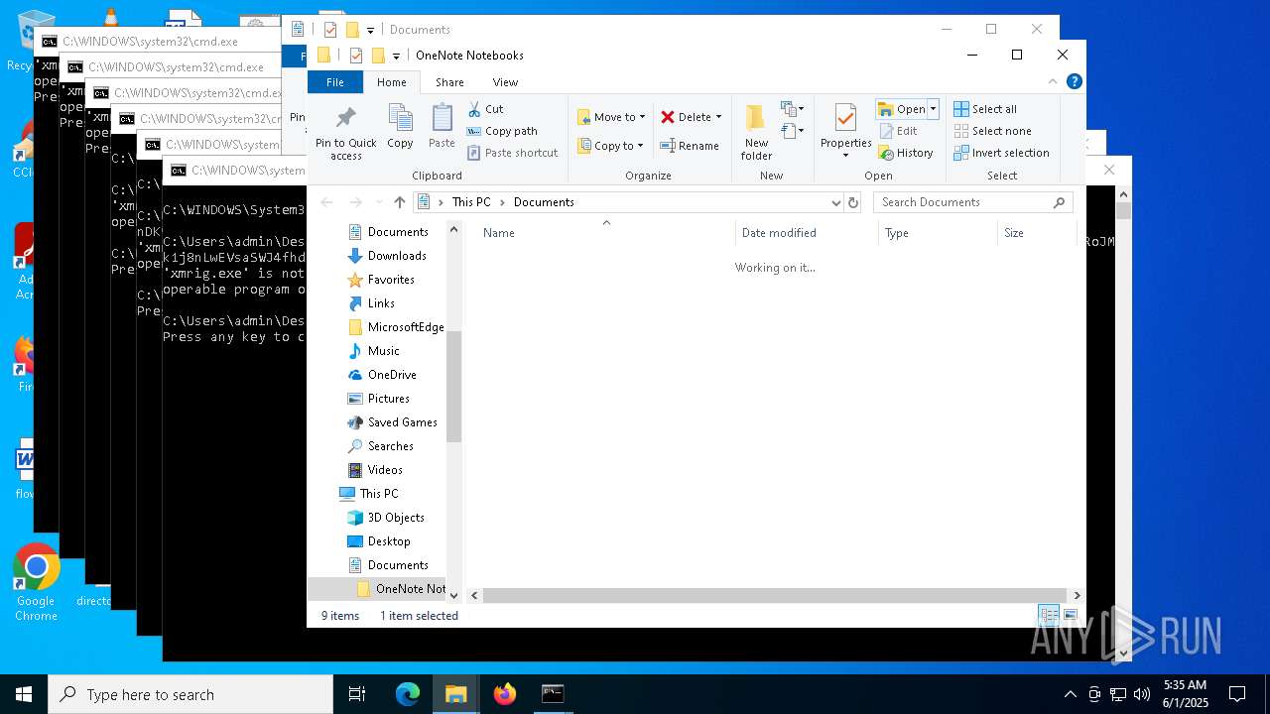Screen dimensions: 1270x714
Task: Switch to the Home tab
Action: pos(391,82)
